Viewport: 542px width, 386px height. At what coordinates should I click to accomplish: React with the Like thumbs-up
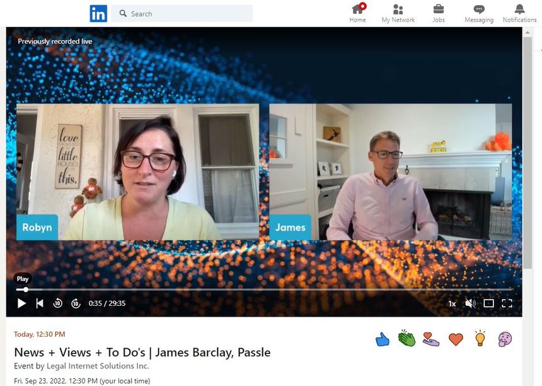pyautogui.click(x=383, y=339)
